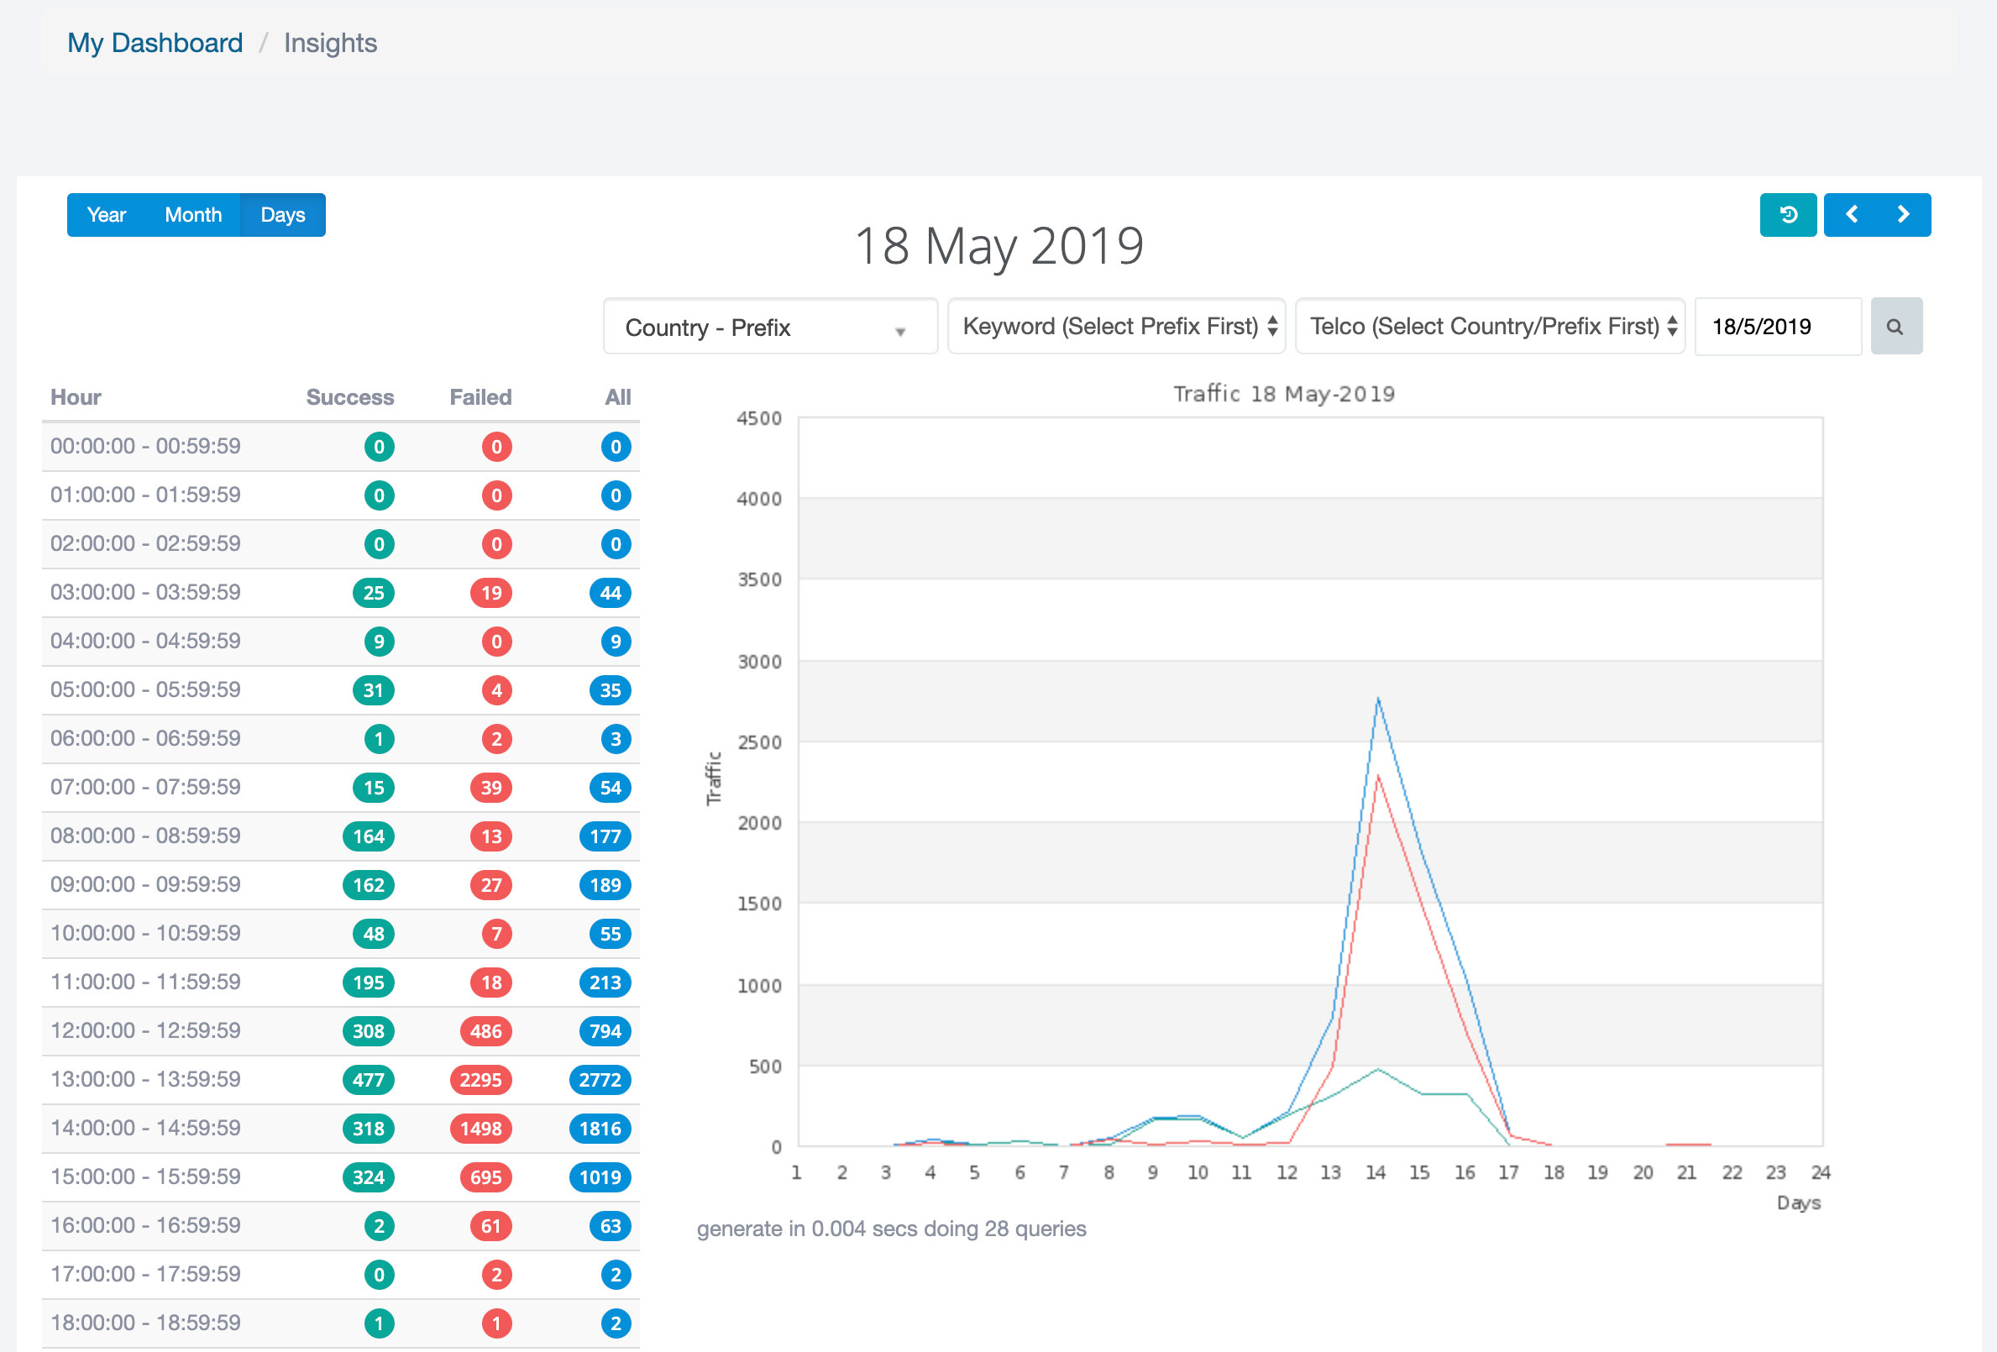
Task: Open the Country - Prefix dropdown
Action: pyautogui.click(x=770, y=327)
